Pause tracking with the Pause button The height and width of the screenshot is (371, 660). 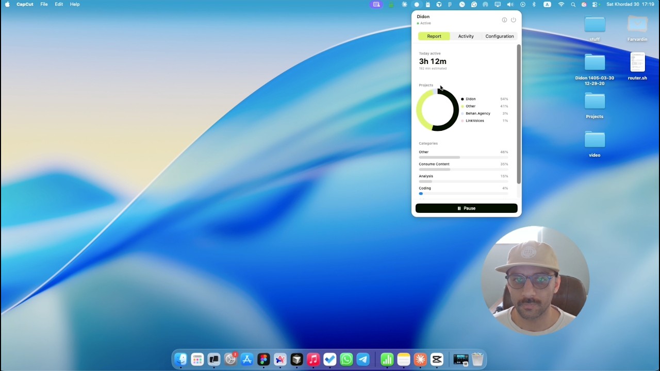click(466, 208)
